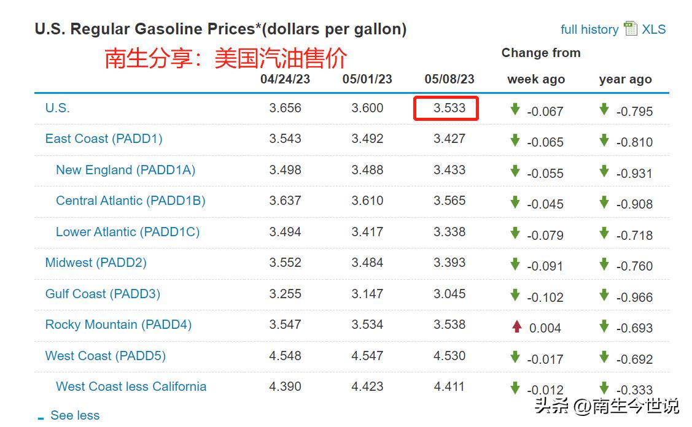This screenshot has height=427, width=692.
Task: Click the red up arrow for Rocky Mountain
Action: coord(516,326)
